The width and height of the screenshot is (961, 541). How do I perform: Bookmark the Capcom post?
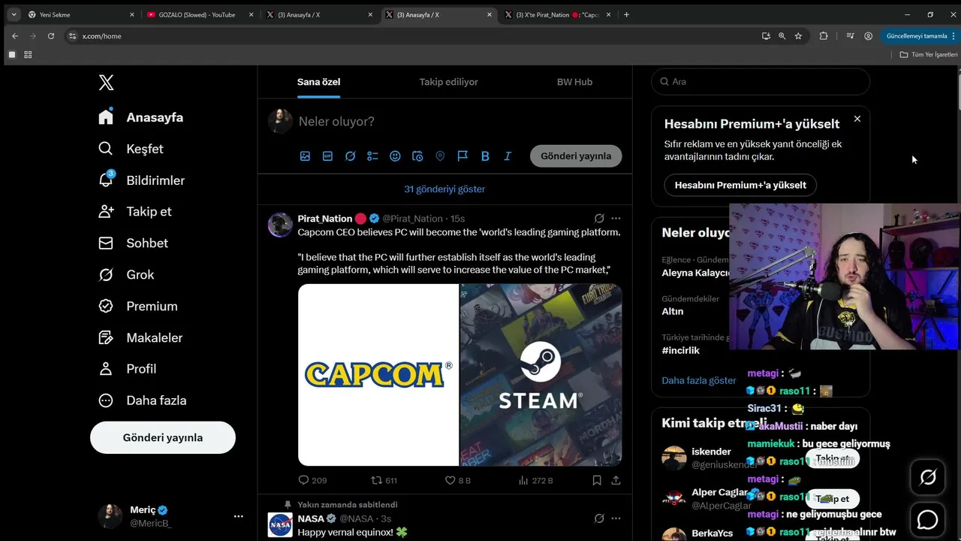pyautogui.click(x=597, y=480)
